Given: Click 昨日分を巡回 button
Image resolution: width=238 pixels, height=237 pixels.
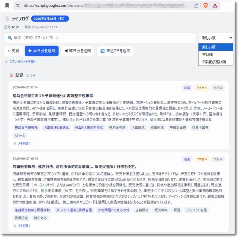Looking at the screenshot, I should (x=78, y=51).
